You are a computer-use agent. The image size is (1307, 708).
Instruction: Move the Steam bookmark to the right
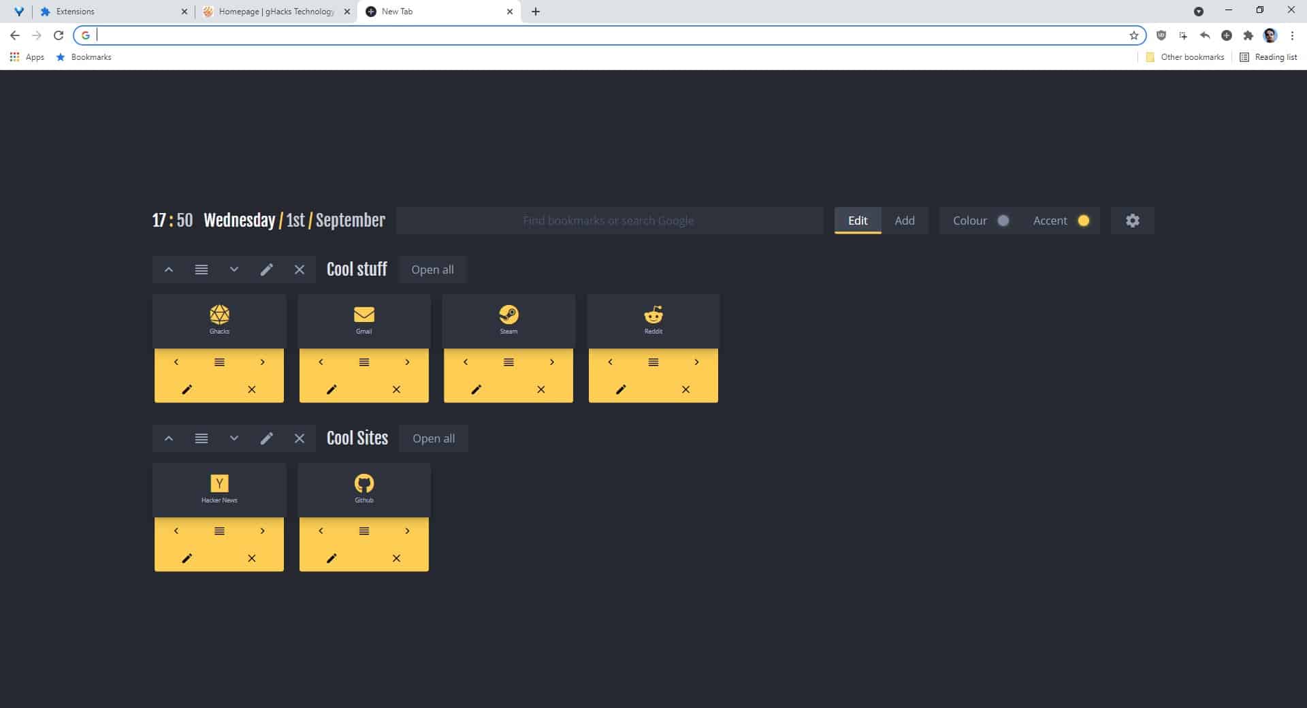click(551, 361)
